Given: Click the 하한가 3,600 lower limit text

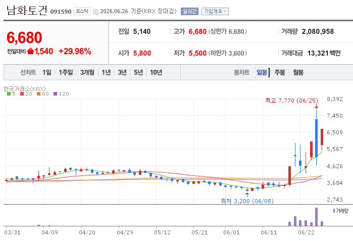Looking at the screenshot, I should click(x=228, y=53).
